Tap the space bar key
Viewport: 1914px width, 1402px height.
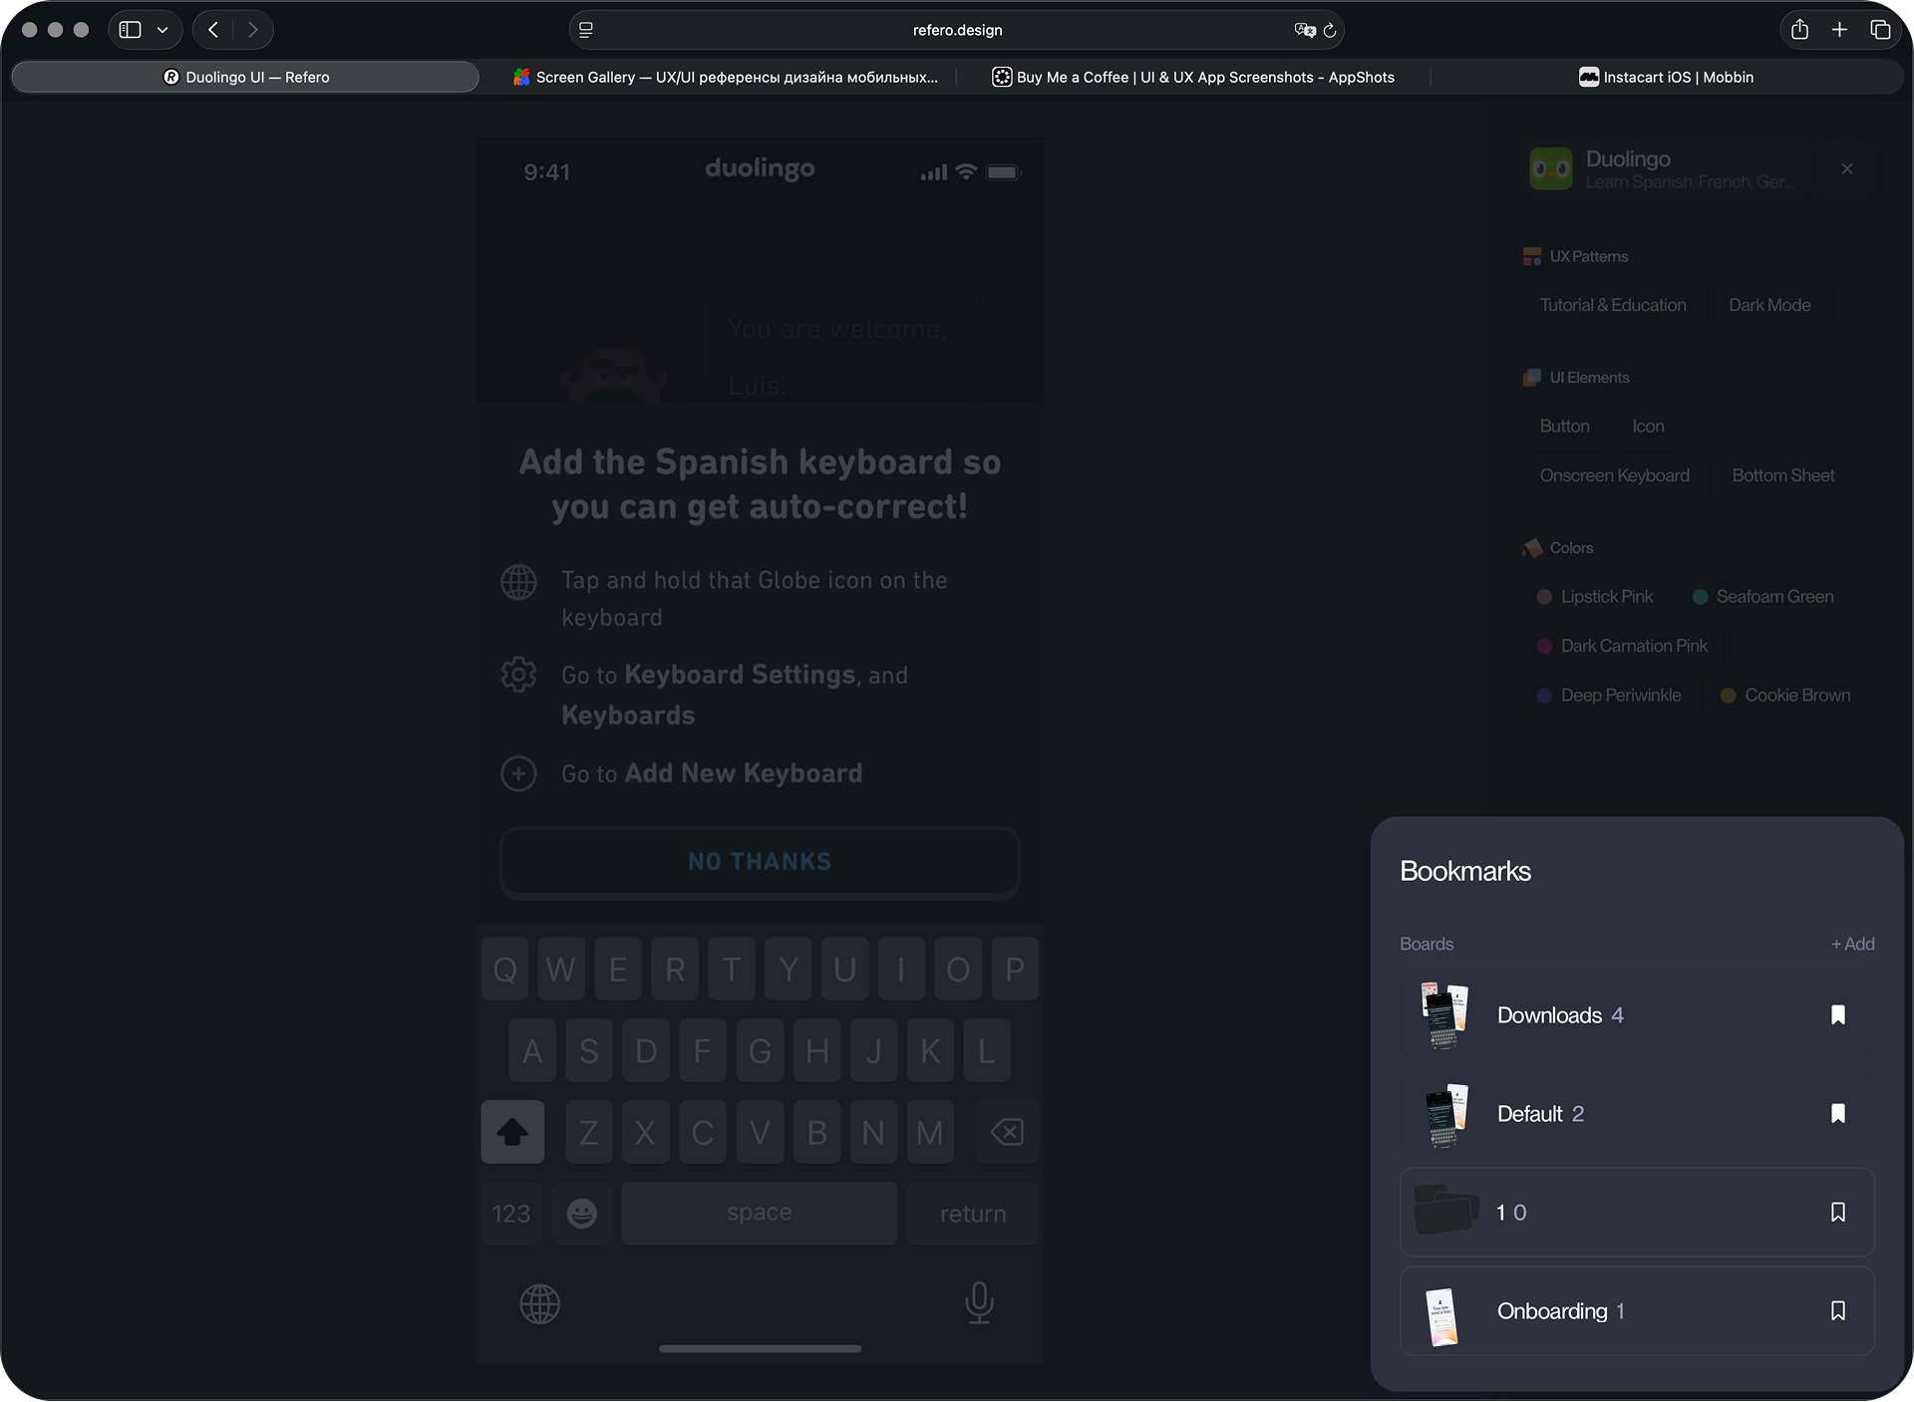pyautogui.click(x=760, y=1213)
